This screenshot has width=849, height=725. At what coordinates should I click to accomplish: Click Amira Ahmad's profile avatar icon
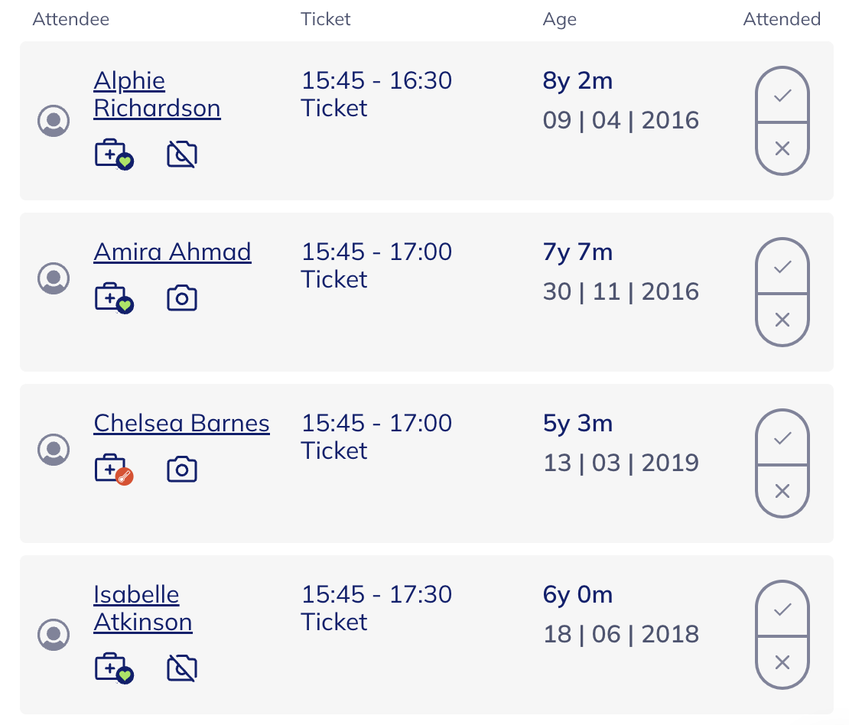[x=54, y=278]
